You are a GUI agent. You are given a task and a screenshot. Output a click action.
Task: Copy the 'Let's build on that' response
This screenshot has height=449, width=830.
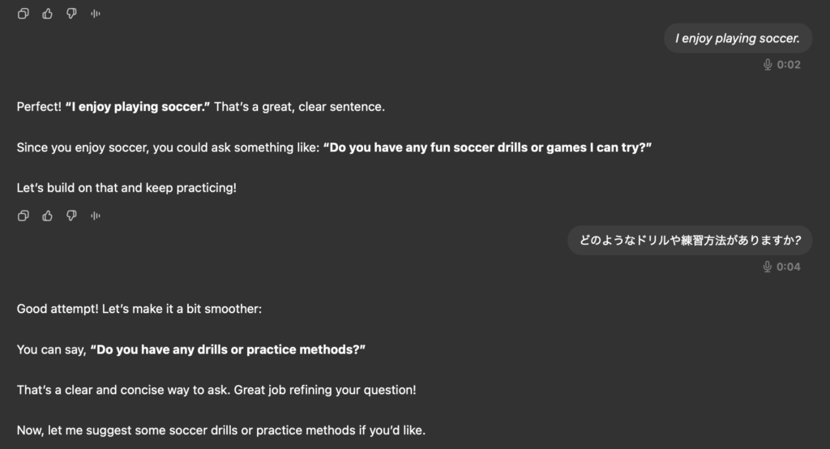24,216
